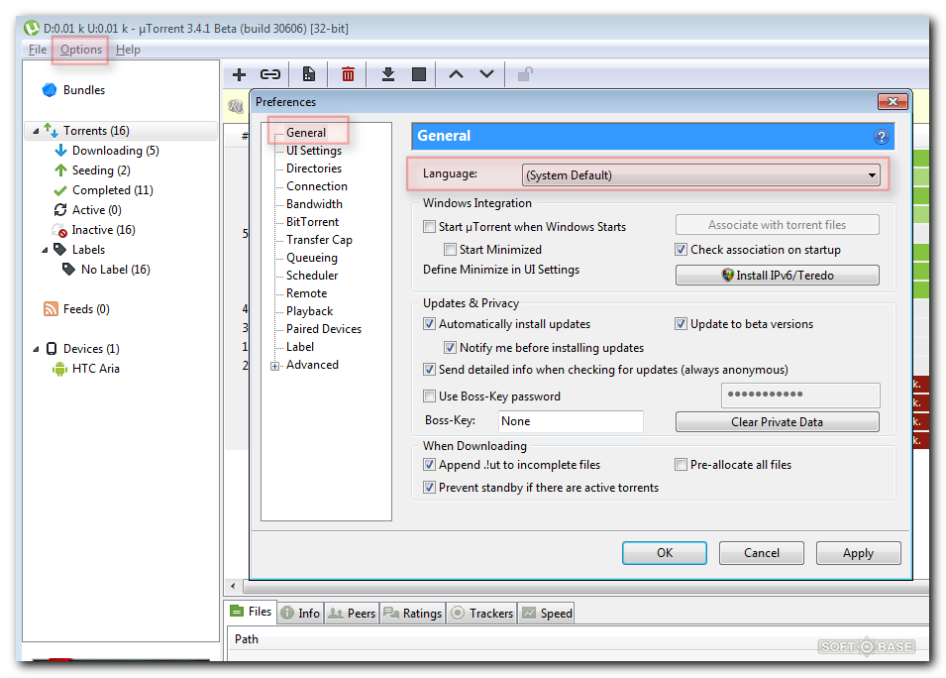
Task: Toggle the Start Minimized checkbox
Action: point(450,250)
